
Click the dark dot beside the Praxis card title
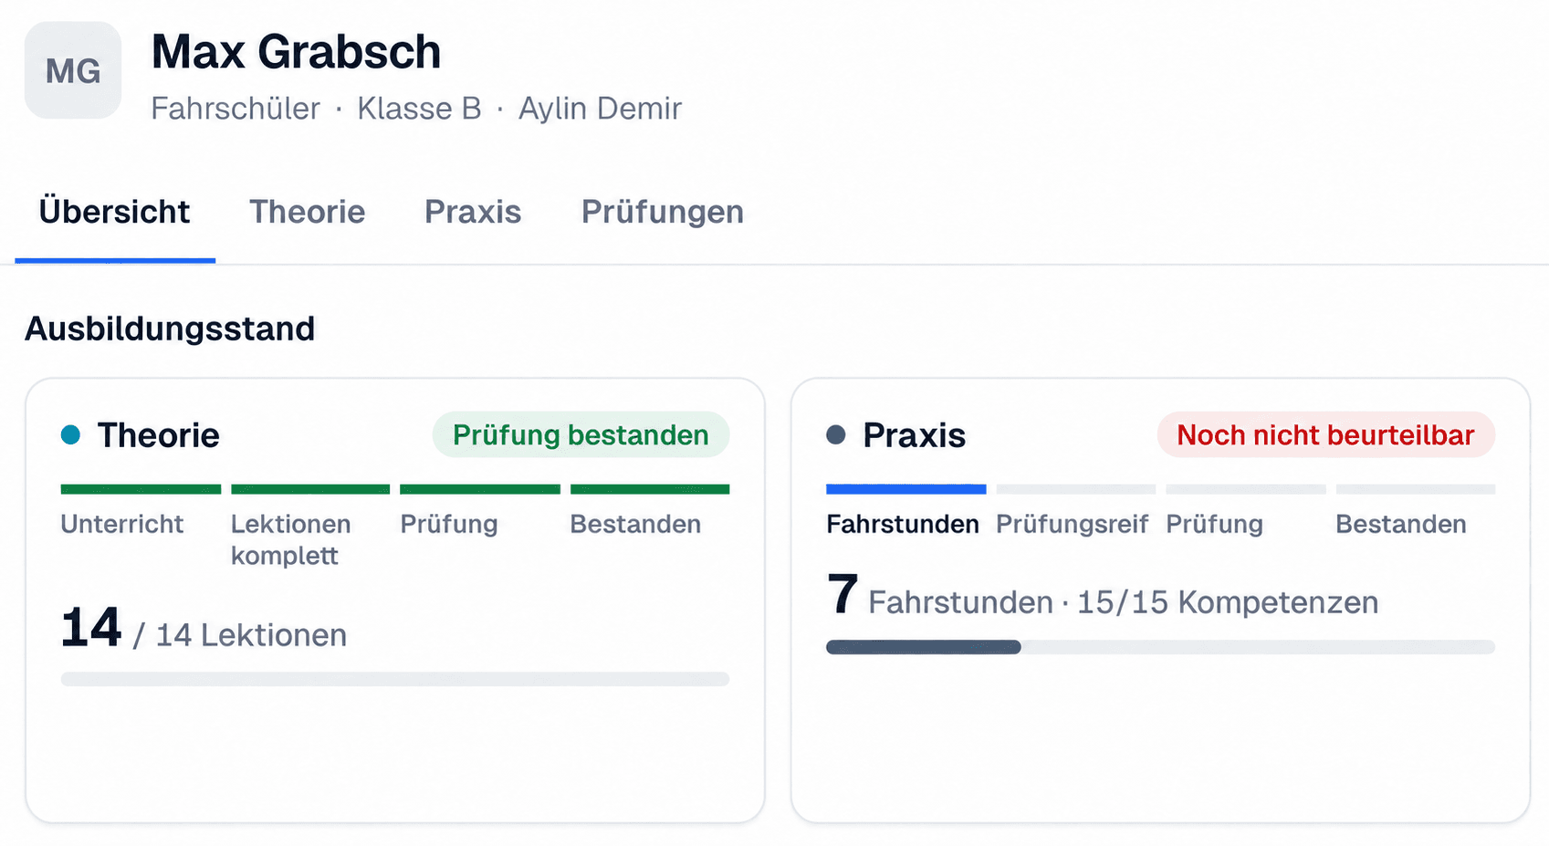coord(836,434)
